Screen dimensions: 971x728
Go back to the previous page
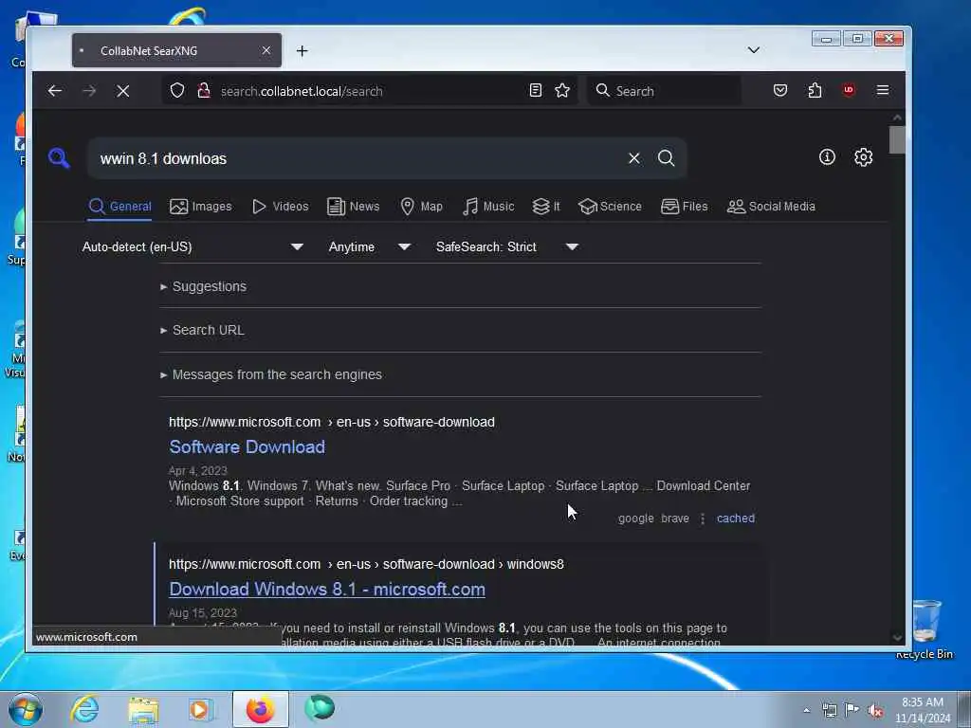click(54, 91)
